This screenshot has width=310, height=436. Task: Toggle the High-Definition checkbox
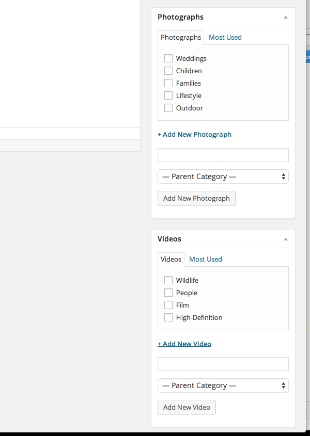pyautogui.click(x=168, y=317)
